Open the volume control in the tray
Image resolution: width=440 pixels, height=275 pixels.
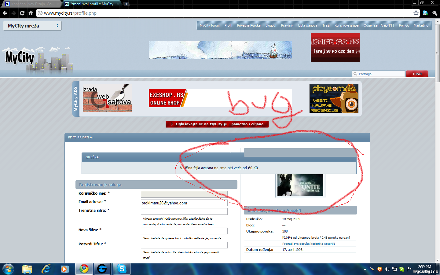(387, 269)
